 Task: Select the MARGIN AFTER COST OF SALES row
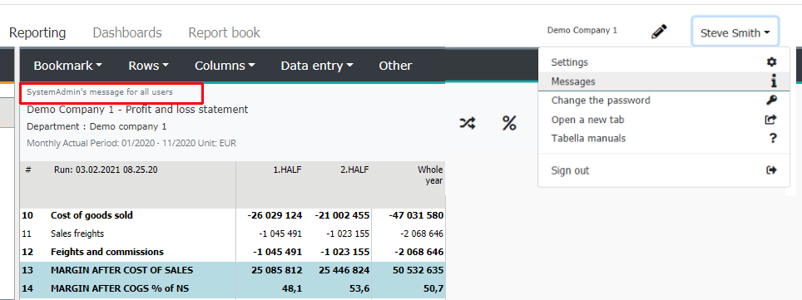(x=233, y=270)
